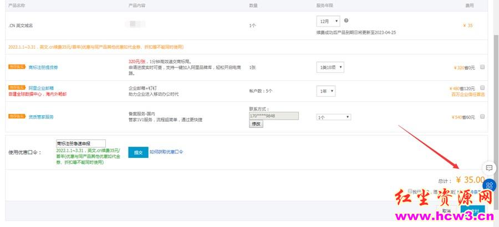Tick the checkbox for 资质管家服务 row
This screenshot has height=227, width=499.
tap(482, 117)
